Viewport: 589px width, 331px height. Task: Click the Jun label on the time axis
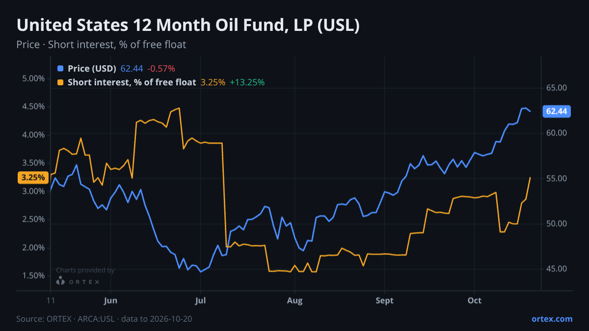point(110,301)
